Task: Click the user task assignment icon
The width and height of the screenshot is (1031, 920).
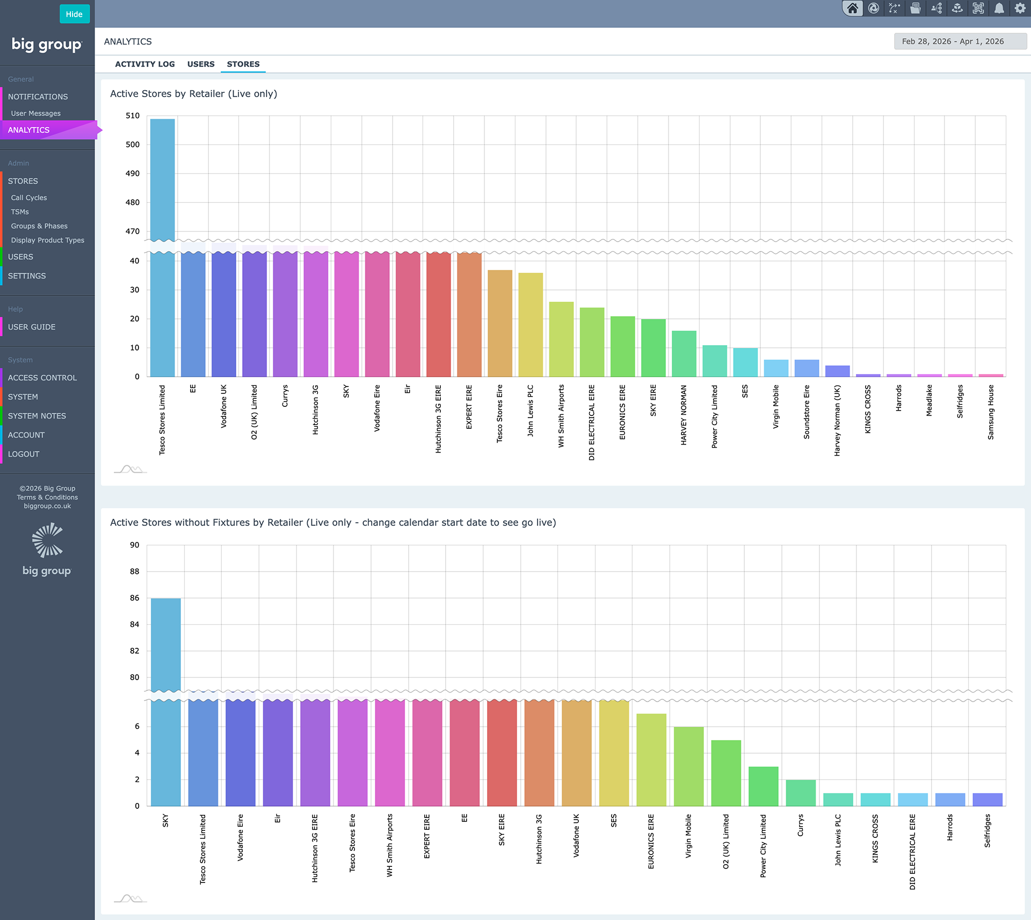Action: [936, 9]
